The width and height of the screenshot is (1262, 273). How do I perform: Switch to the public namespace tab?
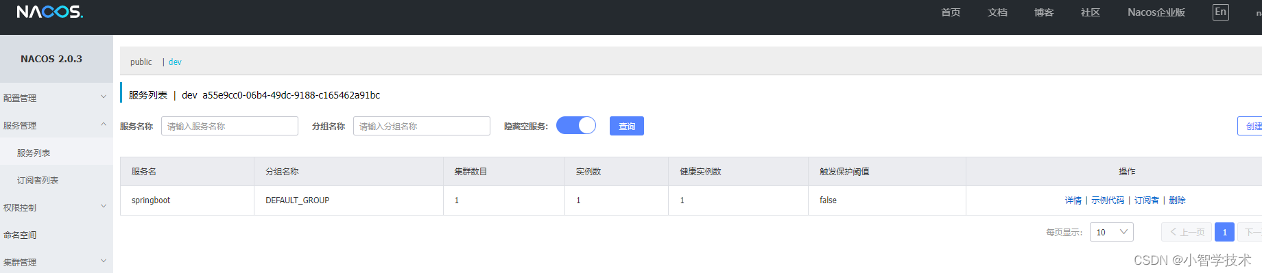tap(141, 62)
